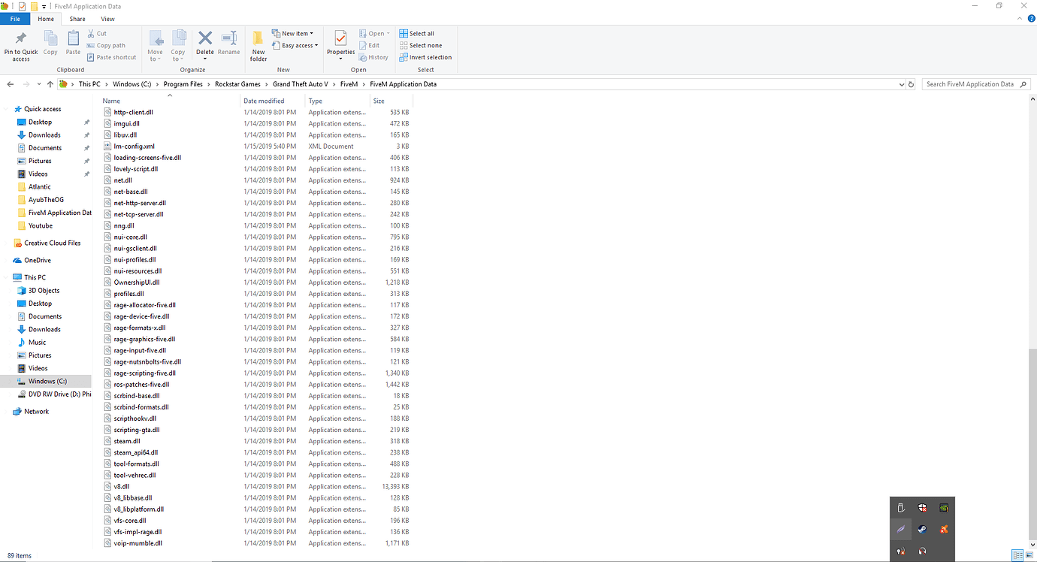This screenshot has height=562, width=1037.
Task: Open Avast from the system tray
Action: point(944,529)
